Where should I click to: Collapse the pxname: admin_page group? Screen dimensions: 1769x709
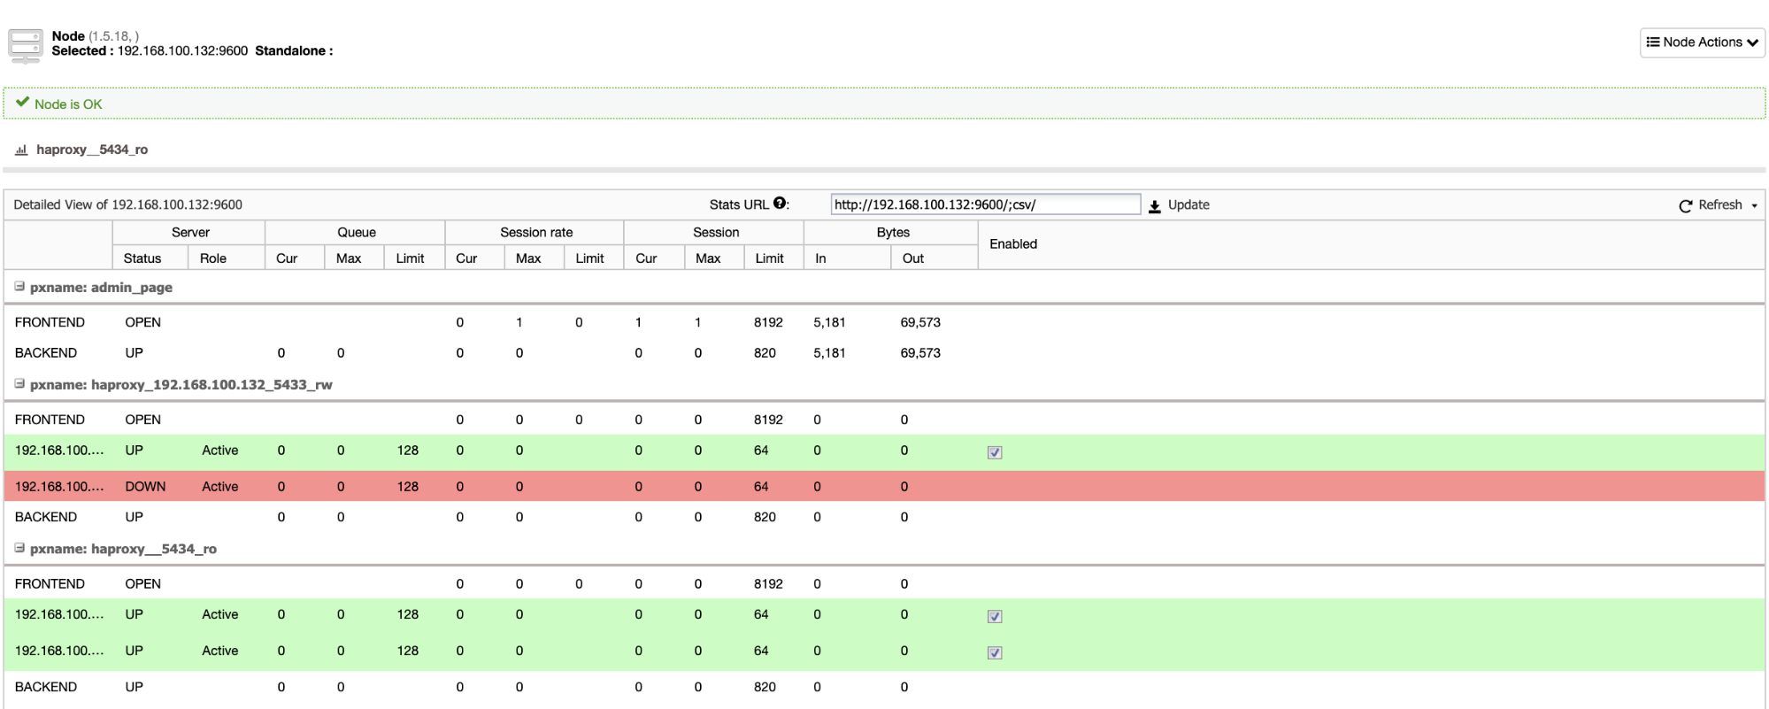19,287
